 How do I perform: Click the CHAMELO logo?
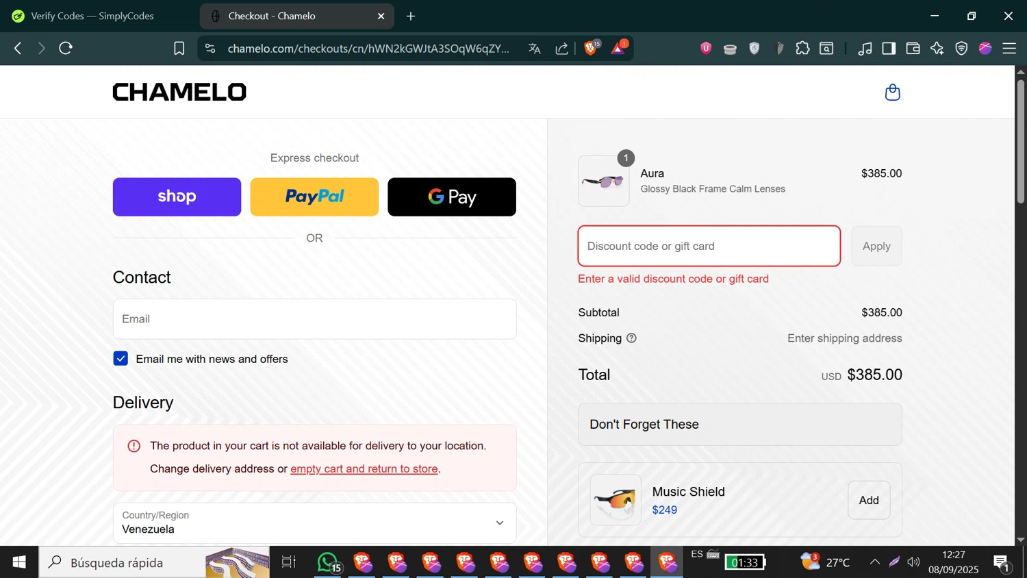[x=179, y=92]
